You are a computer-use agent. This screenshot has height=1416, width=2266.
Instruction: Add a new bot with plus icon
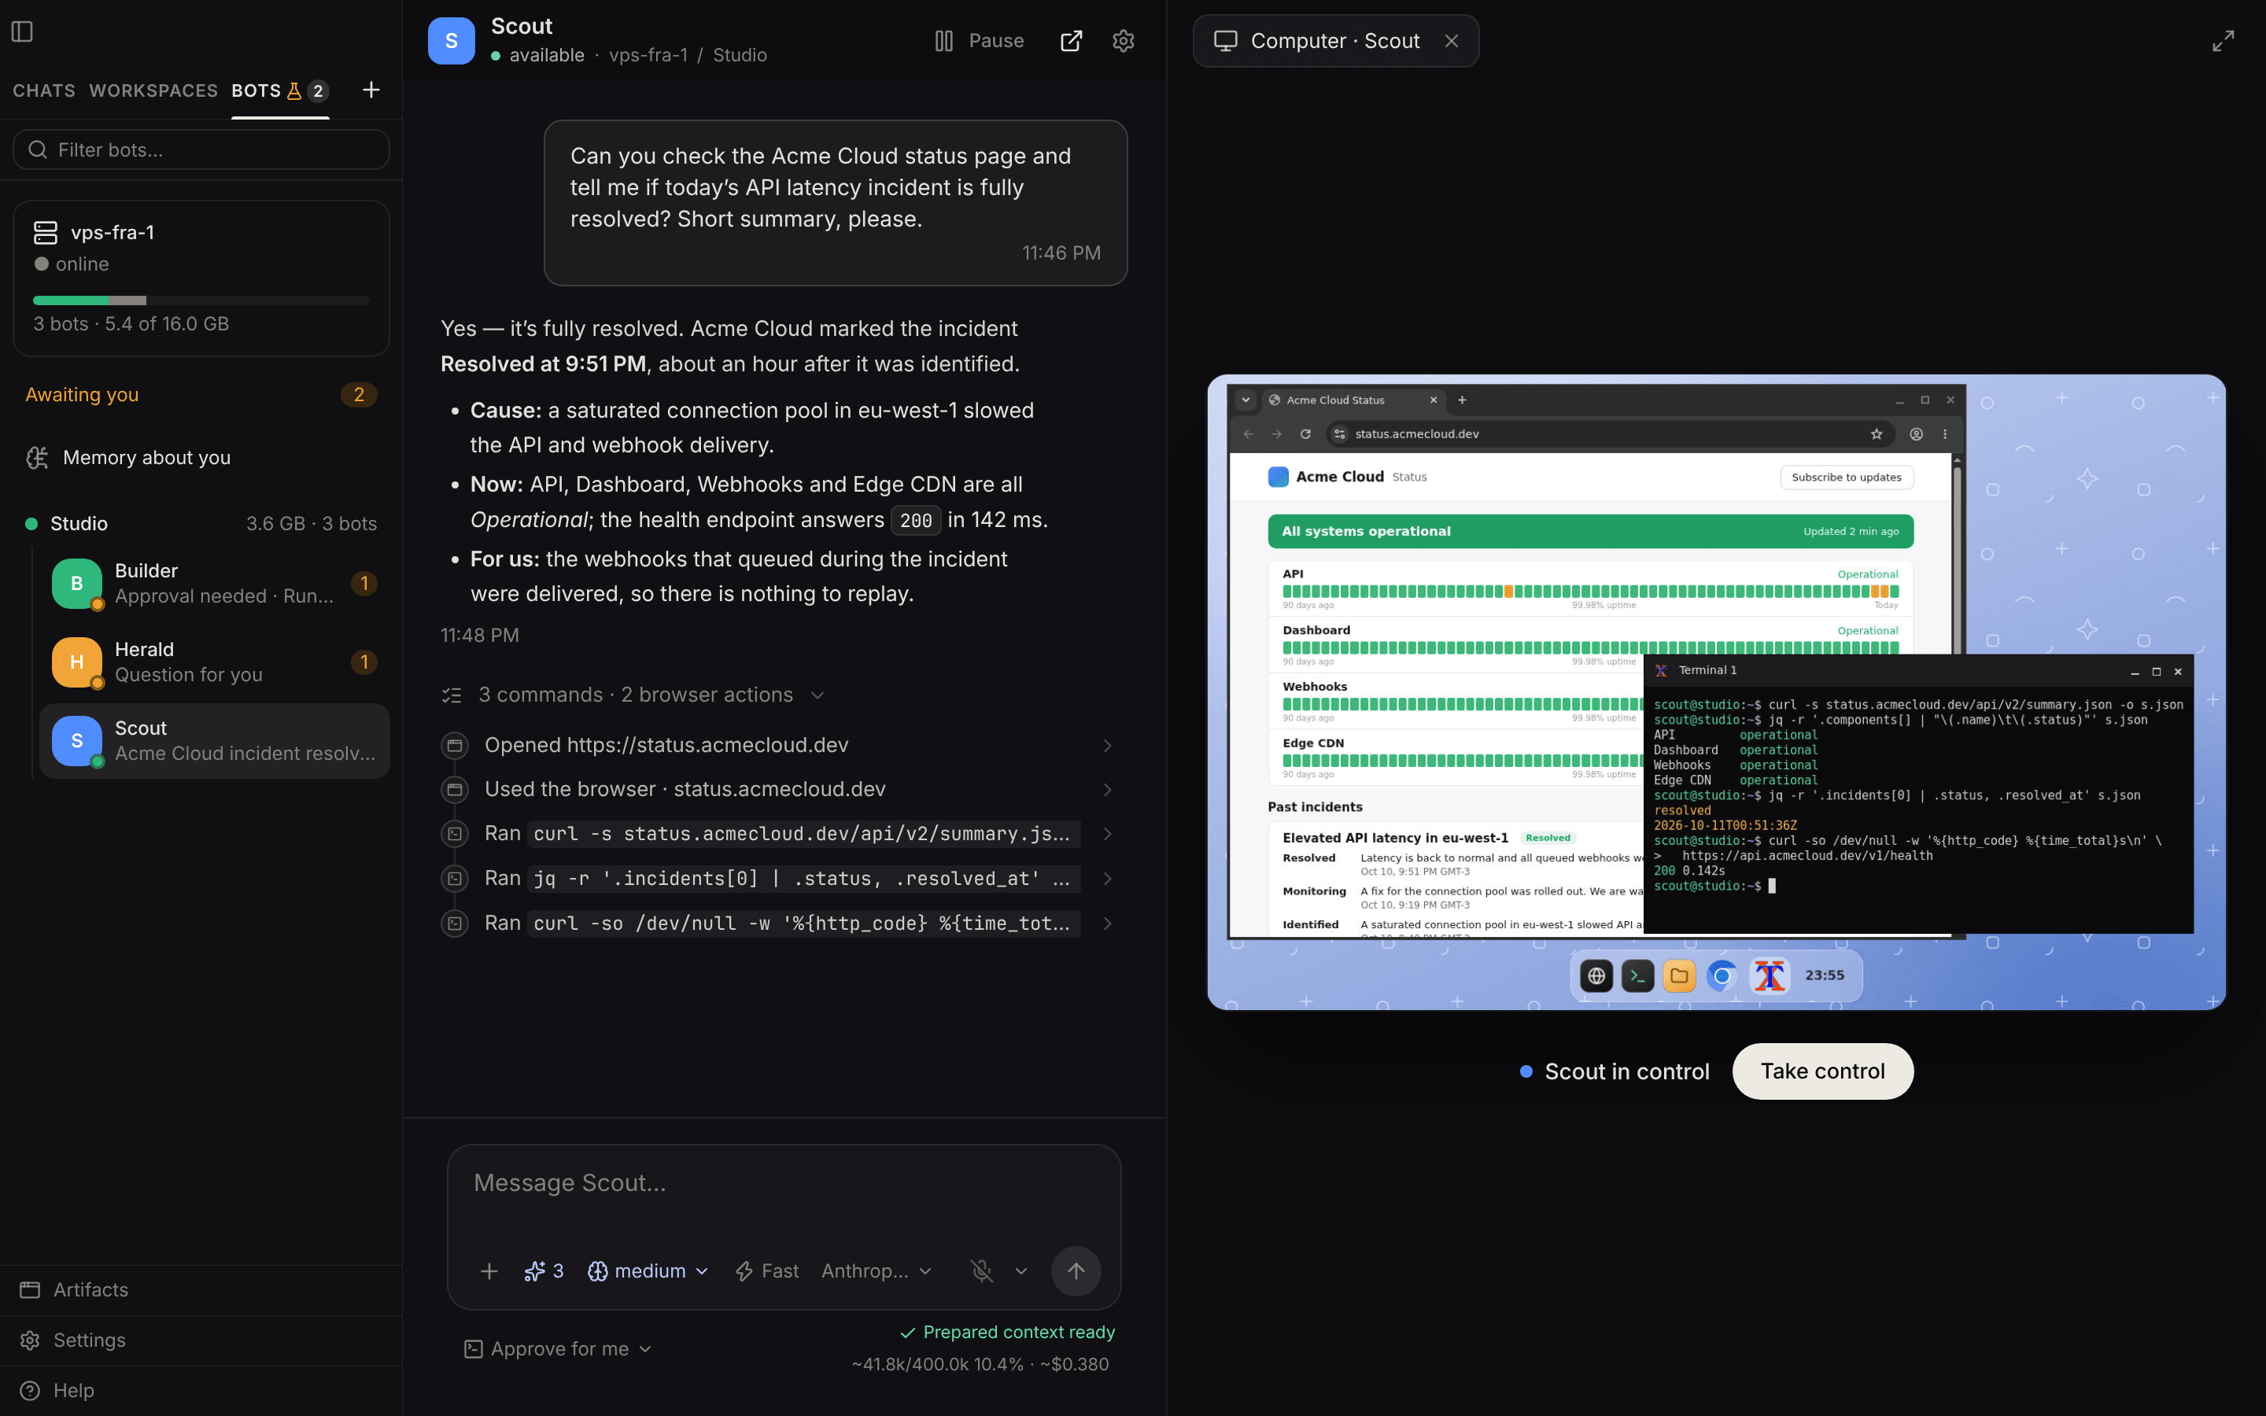(x=371, y=90)
